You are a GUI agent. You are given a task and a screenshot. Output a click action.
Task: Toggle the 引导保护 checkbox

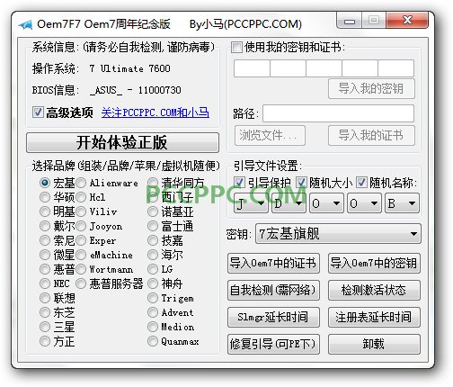pyautogui.click(x=239, y=182)
